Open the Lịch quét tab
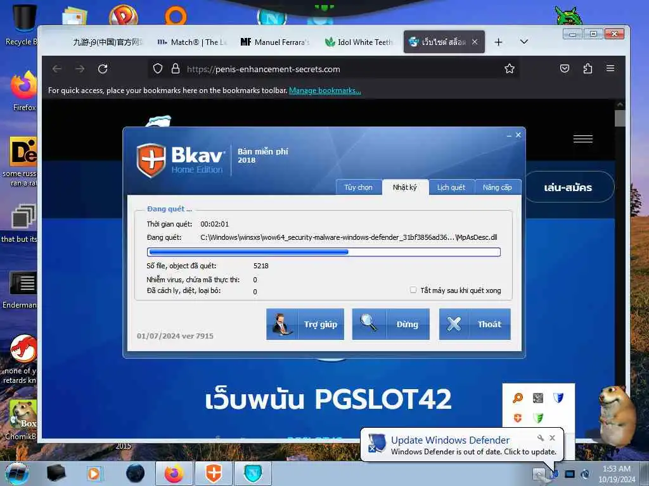The height and width of the screenshot is (486, 649). coord(451,187)
